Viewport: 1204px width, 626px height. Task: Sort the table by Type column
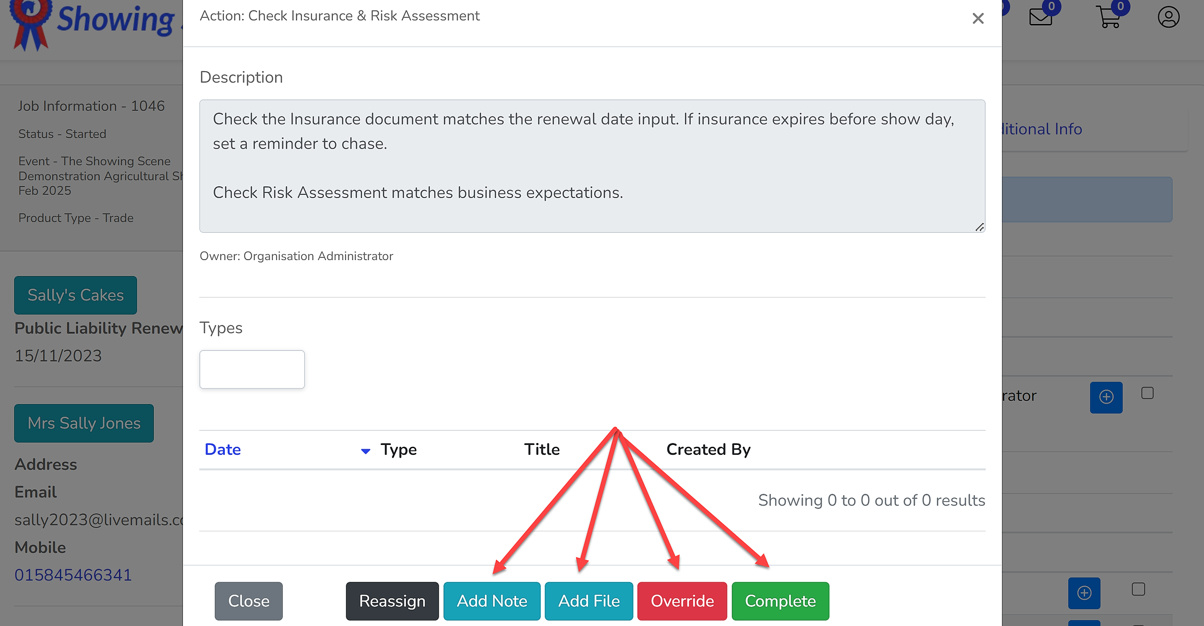tap(398, 449)
